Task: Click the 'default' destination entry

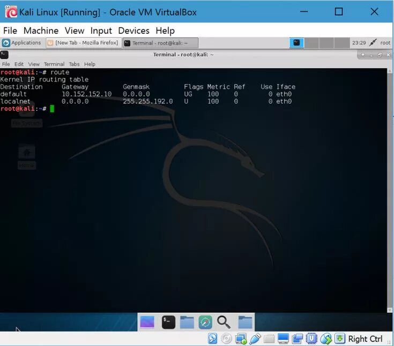Action: point(13,94)
